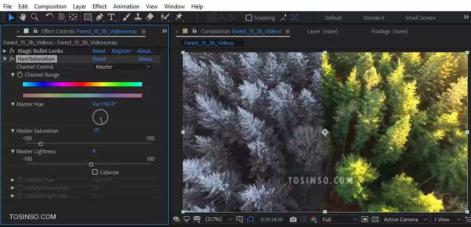Open Effect Controls panel menu icon
Viewport: 471px width, 227px height.
pyautogui.click(x=144, y=31)
